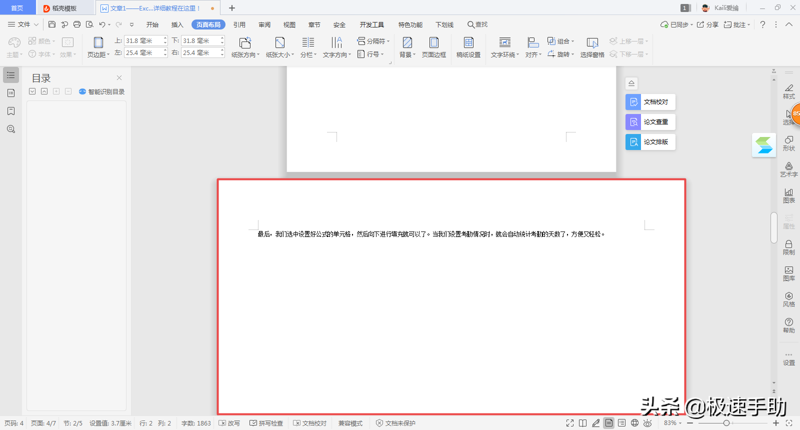Open 风格 in the right sidebar
Viewport: 800px width, 430px height.
click(789, 299)
